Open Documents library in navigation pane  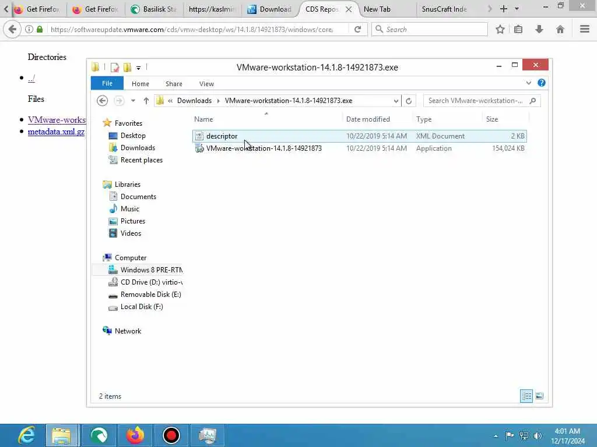[138, 197]
